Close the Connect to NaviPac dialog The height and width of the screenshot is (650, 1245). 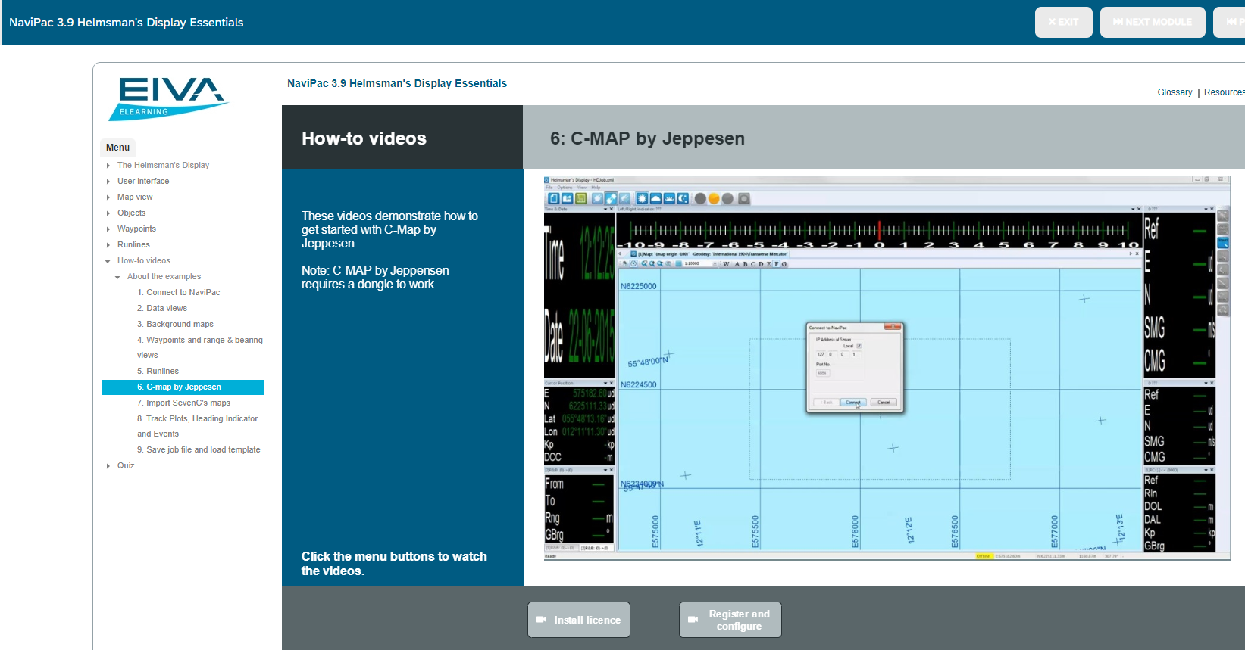[893, 327]
